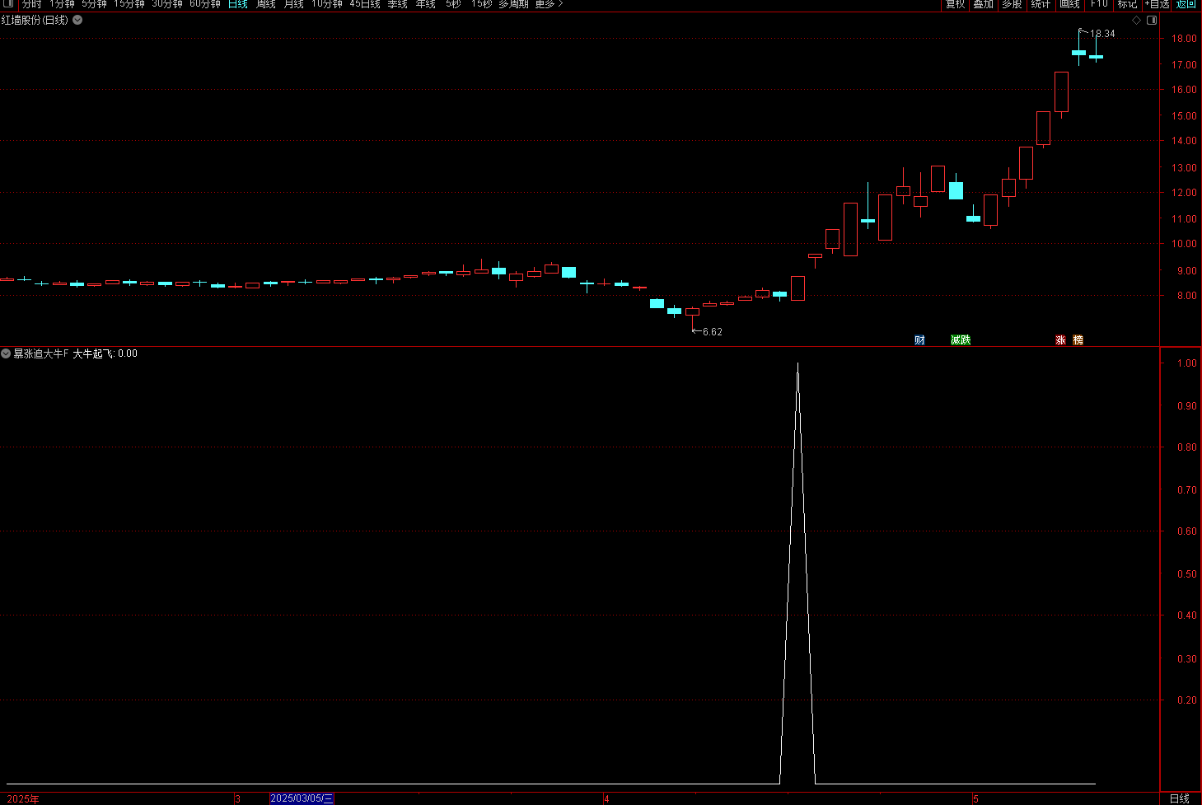Click the month 5 marker on time axis
Screen dimensions: 1202x805
click(x=975, y=799)
